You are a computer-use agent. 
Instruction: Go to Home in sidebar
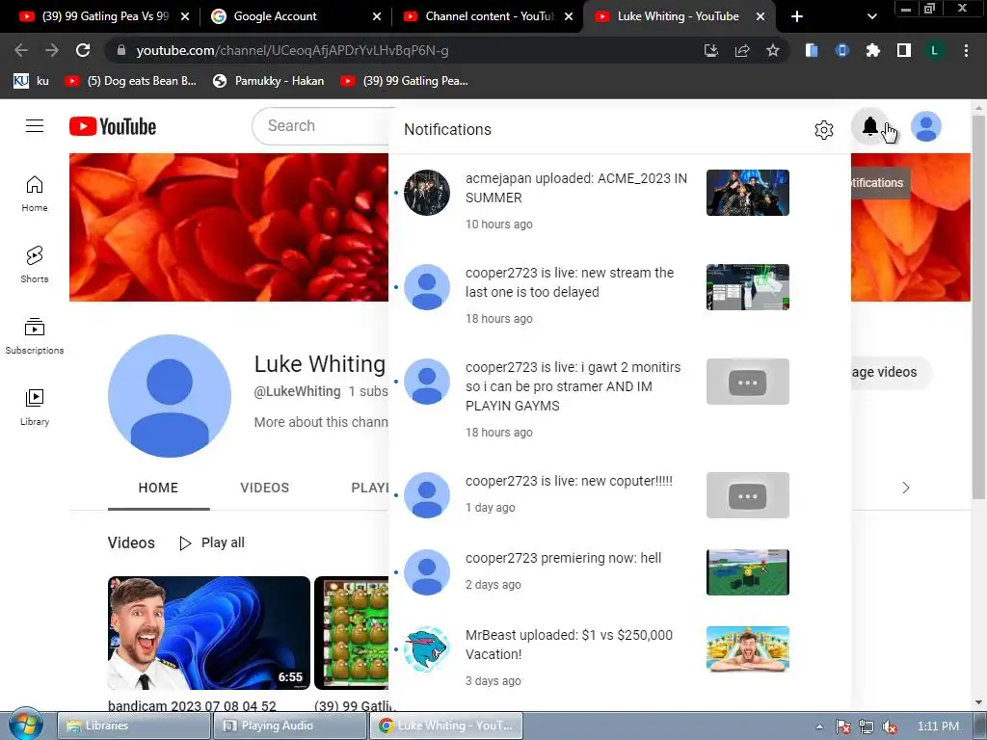(35, 193)
